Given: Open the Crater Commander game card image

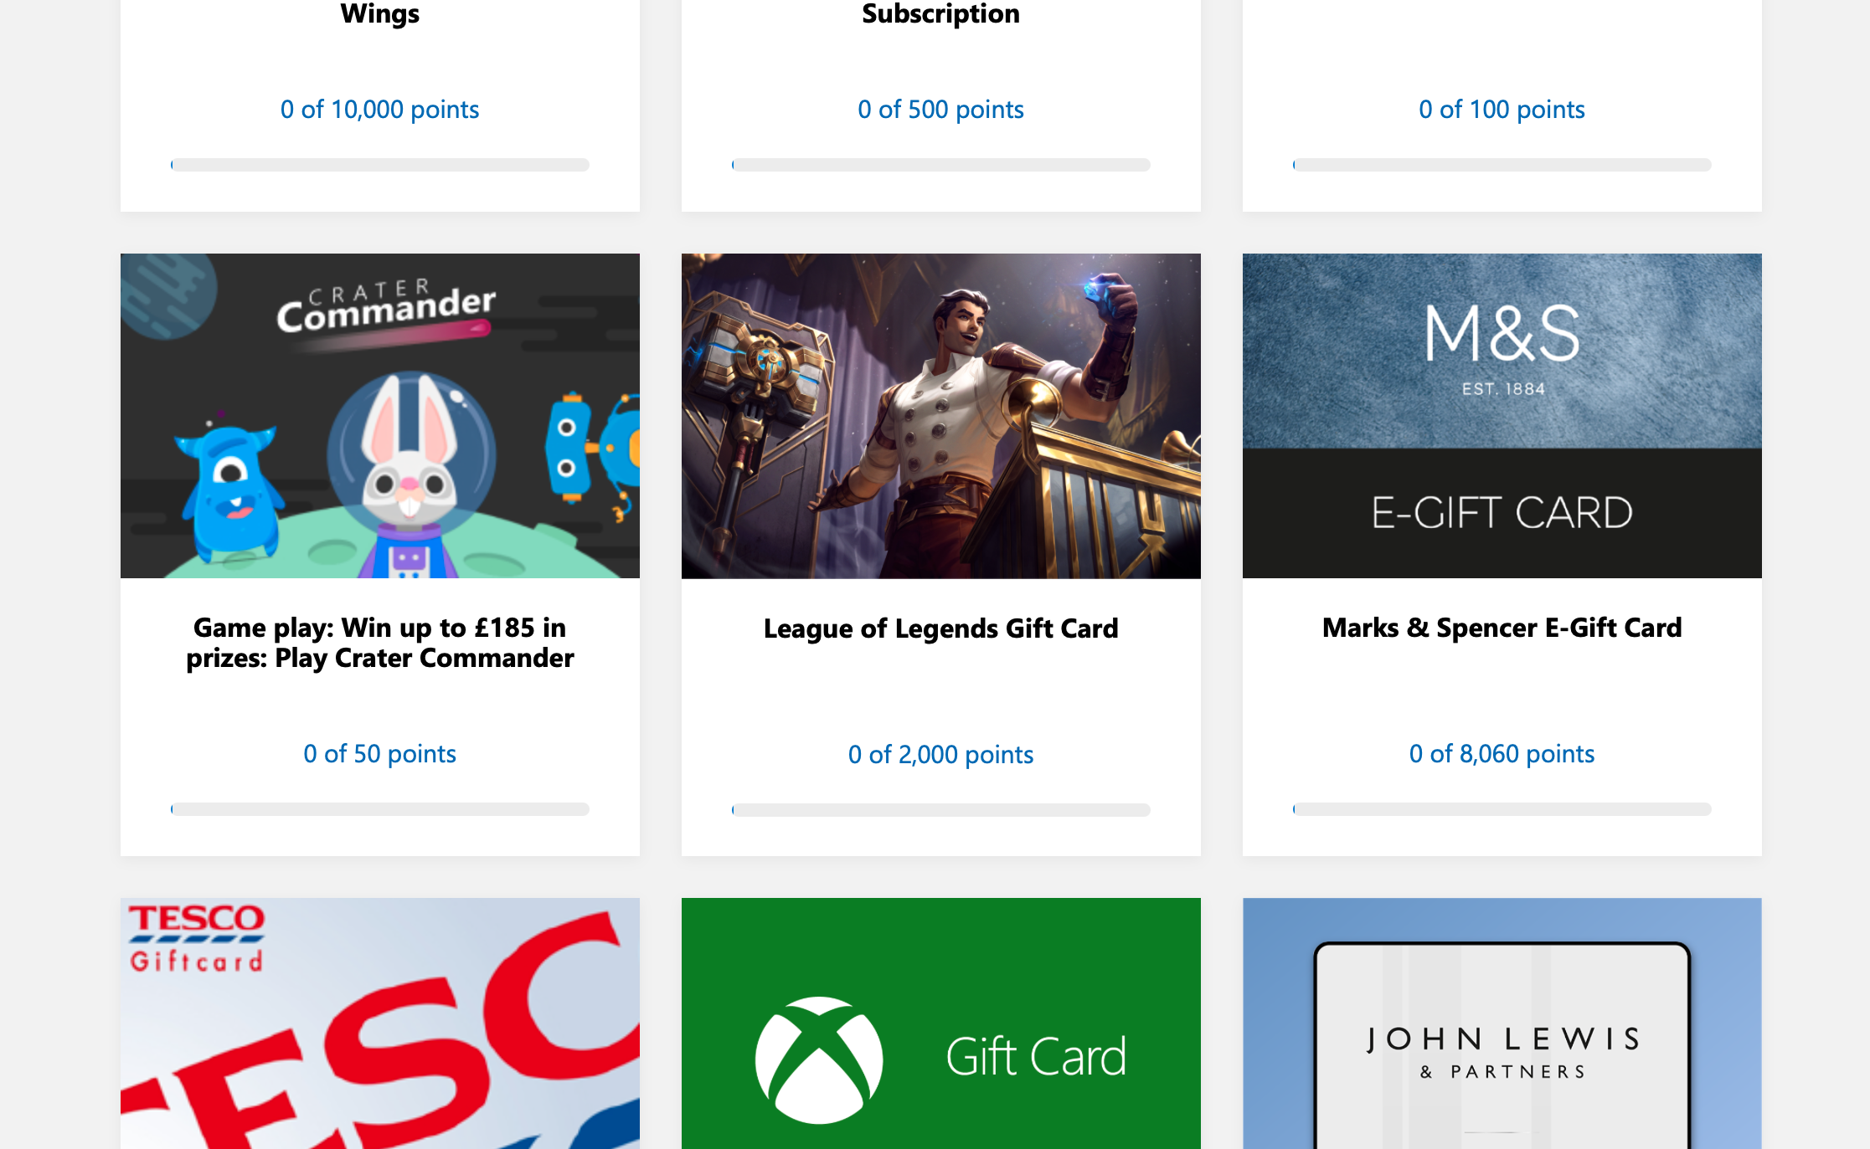Looking at the screenshot, I should click(380, 416).
